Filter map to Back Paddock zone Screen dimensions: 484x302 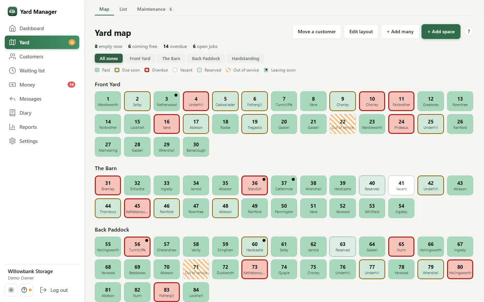tap(206, 58)
